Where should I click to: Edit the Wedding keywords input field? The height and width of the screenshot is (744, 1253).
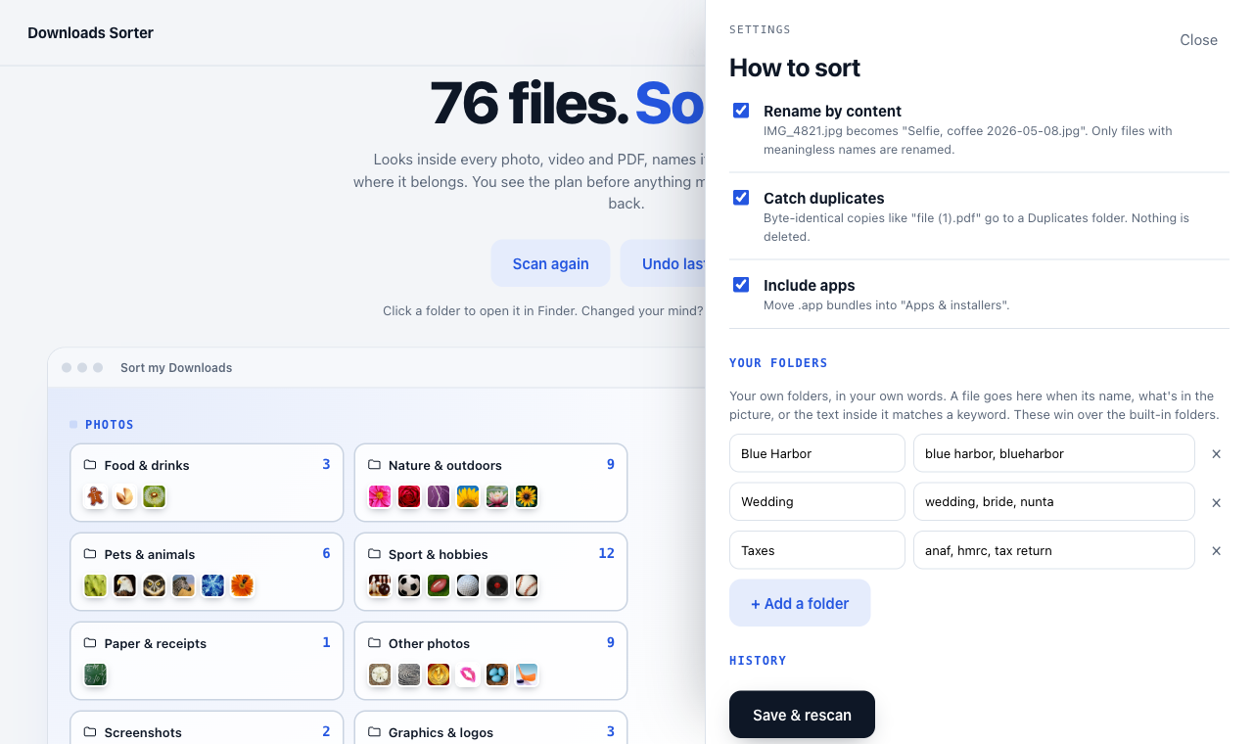pos(1054,501)
